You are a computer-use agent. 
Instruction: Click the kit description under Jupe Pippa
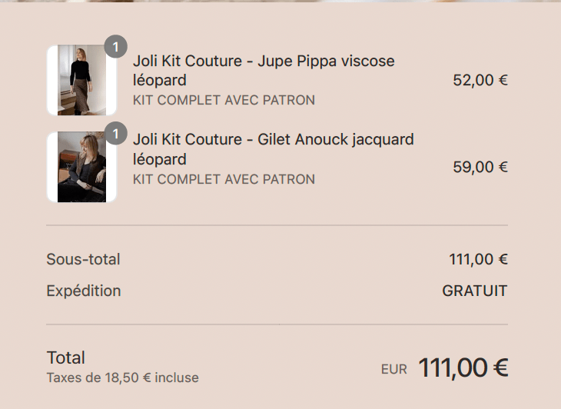[x=224, y=100]
